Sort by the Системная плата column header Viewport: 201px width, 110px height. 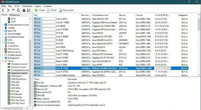(105, 15)
